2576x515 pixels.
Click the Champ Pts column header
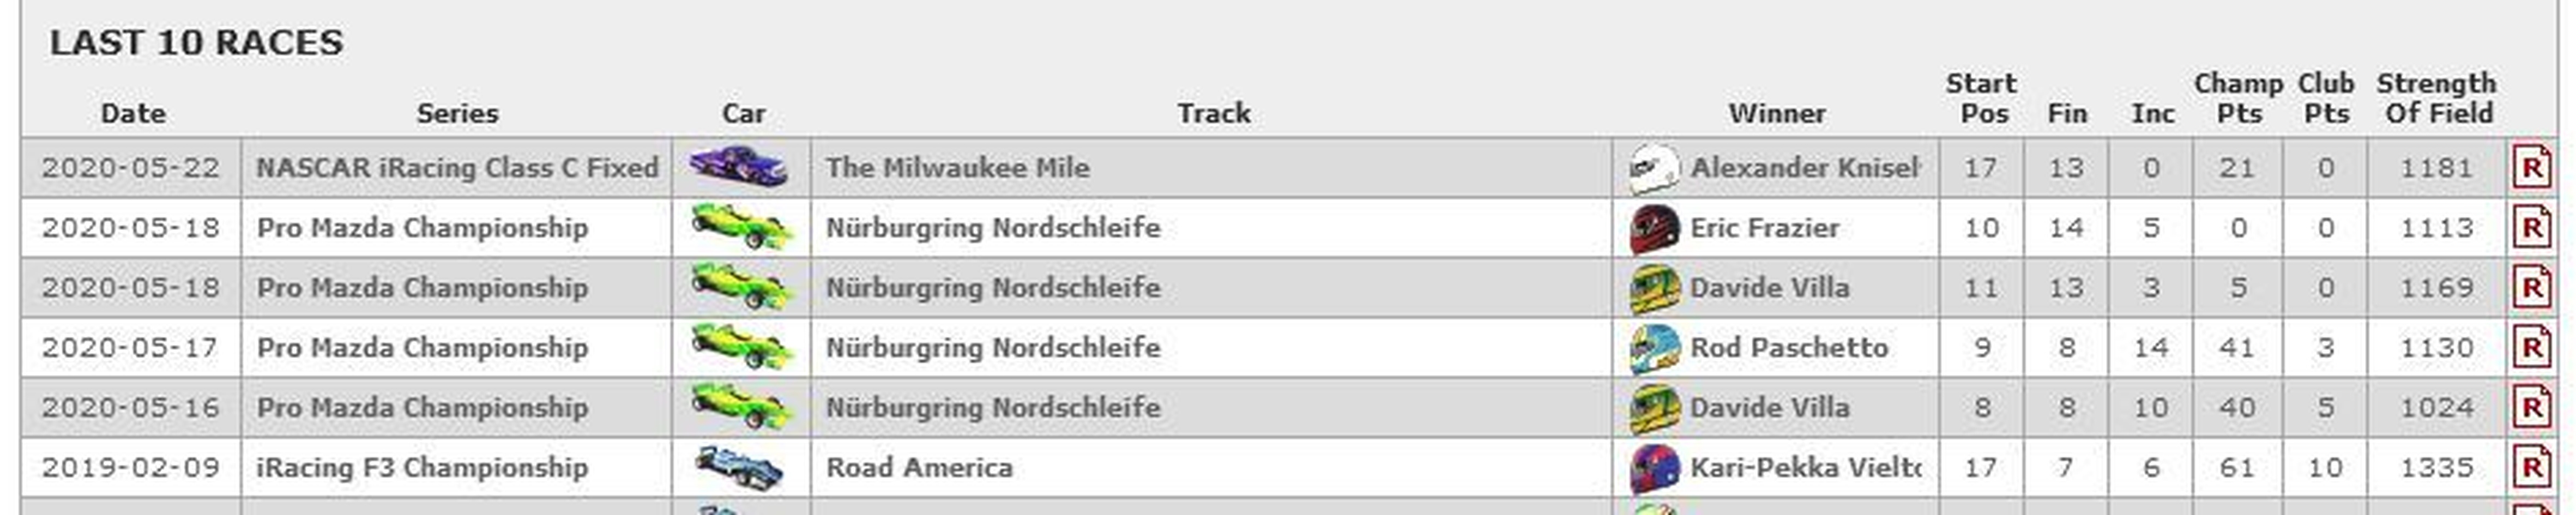(x=2238, y=98)
